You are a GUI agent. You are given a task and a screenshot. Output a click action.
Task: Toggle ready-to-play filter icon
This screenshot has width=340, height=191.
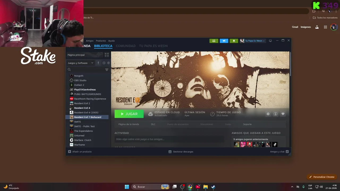(108, 63)
